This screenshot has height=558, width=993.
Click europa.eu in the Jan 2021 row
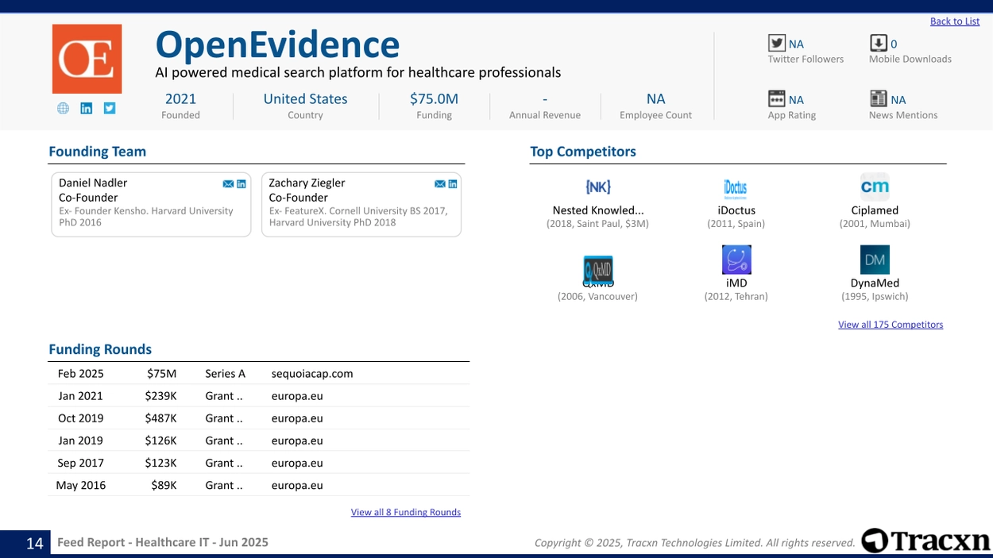pyautogui.click(x=297, y=395)
